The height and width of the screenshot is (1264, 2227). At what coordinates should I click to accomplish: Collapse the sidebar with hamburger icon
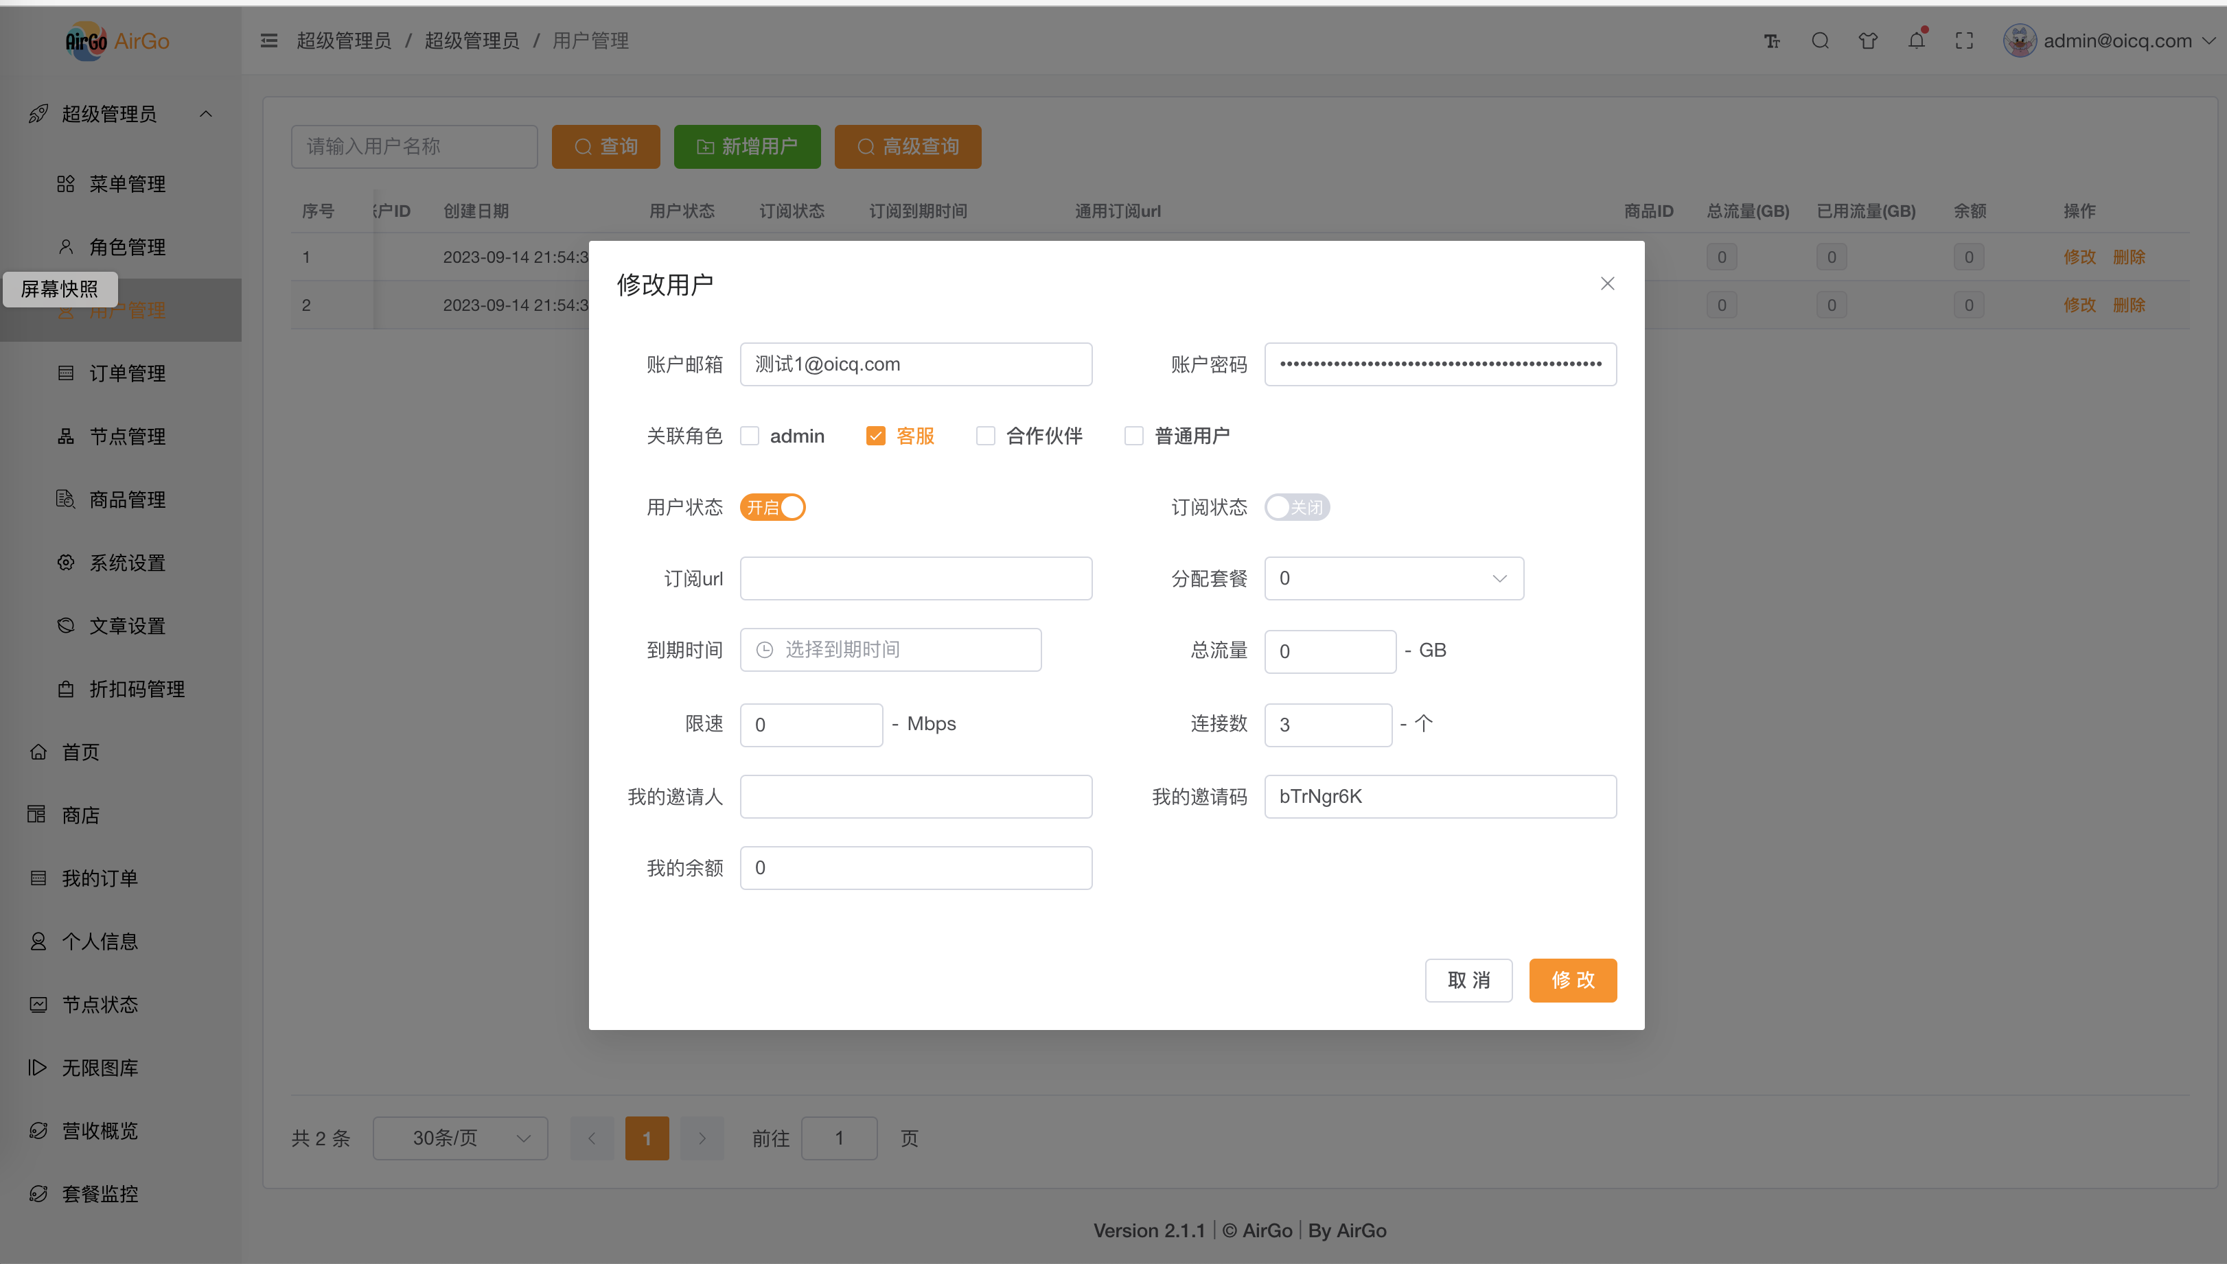(x=269, y=40)
